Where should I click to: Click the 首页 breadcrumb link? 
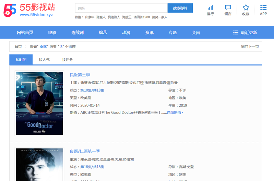pos(18,47)
